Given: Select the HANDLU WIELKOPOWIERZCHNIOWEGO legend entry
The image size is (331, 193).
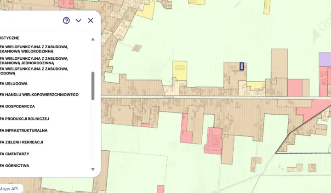Looking at the screenshot, I should pos(39,95).
